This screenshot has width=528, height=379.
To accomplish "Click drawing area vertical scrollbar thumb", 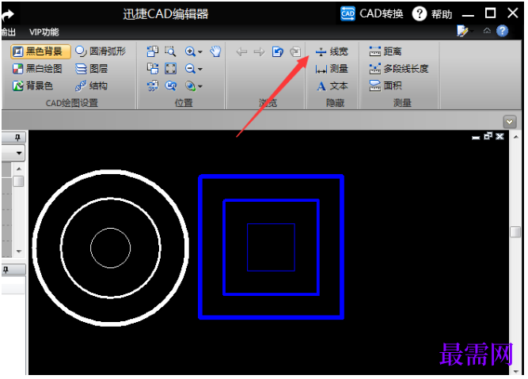I will click(x=517, y=233).
